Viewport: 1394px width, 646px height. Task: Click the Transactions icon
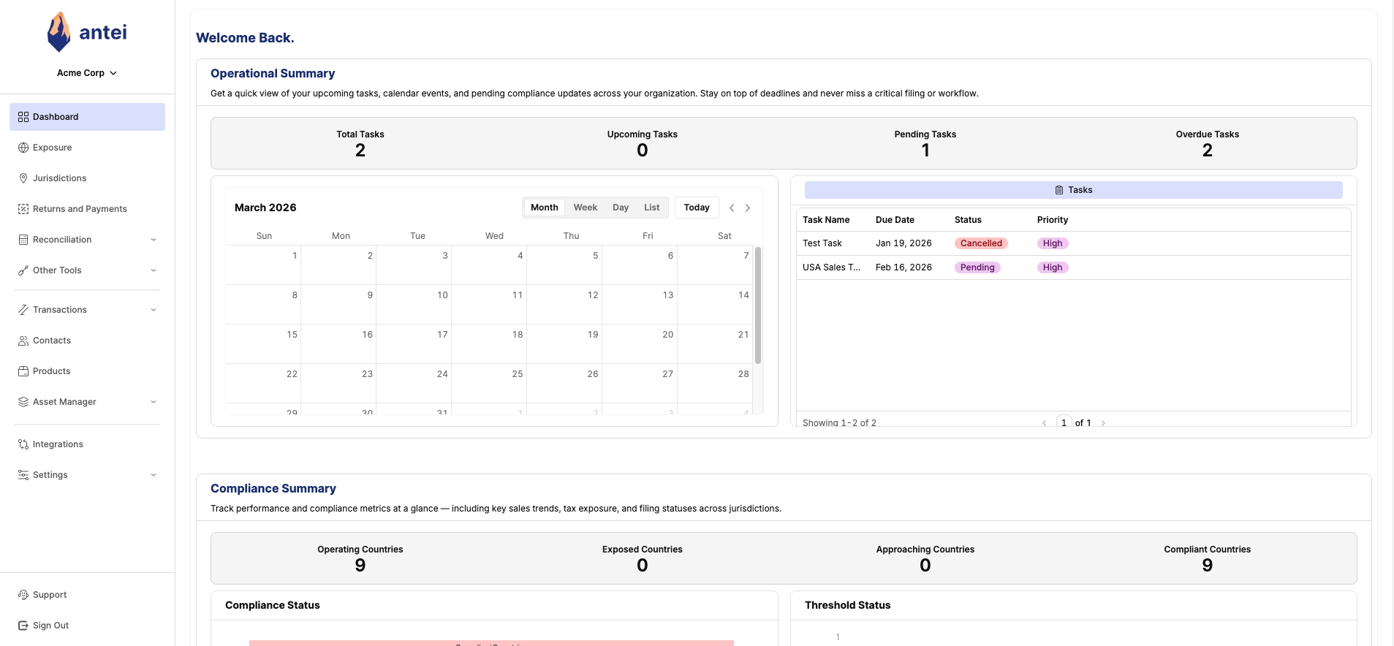(x=23, y=310)
